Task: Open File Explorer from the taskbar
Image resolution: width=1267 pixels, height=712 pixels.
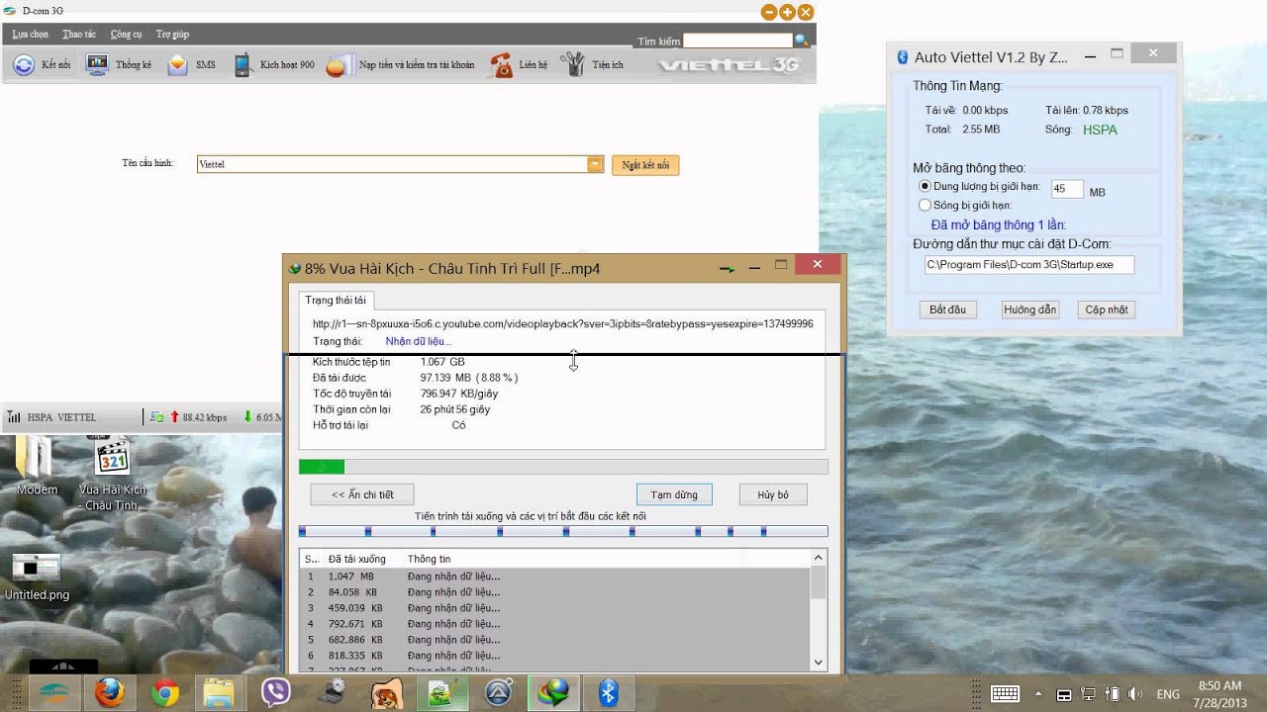Action: click(x=218, y=693)
